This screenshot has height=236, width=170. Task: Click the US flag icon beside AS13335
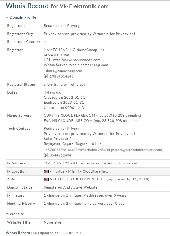coord(46,180)
